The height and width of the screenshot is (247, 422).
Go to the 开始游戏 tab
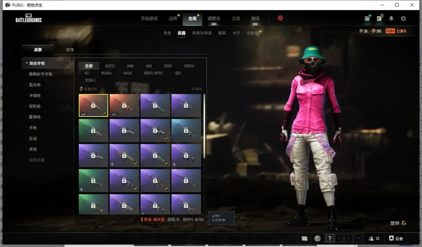[x=149, y=19]
